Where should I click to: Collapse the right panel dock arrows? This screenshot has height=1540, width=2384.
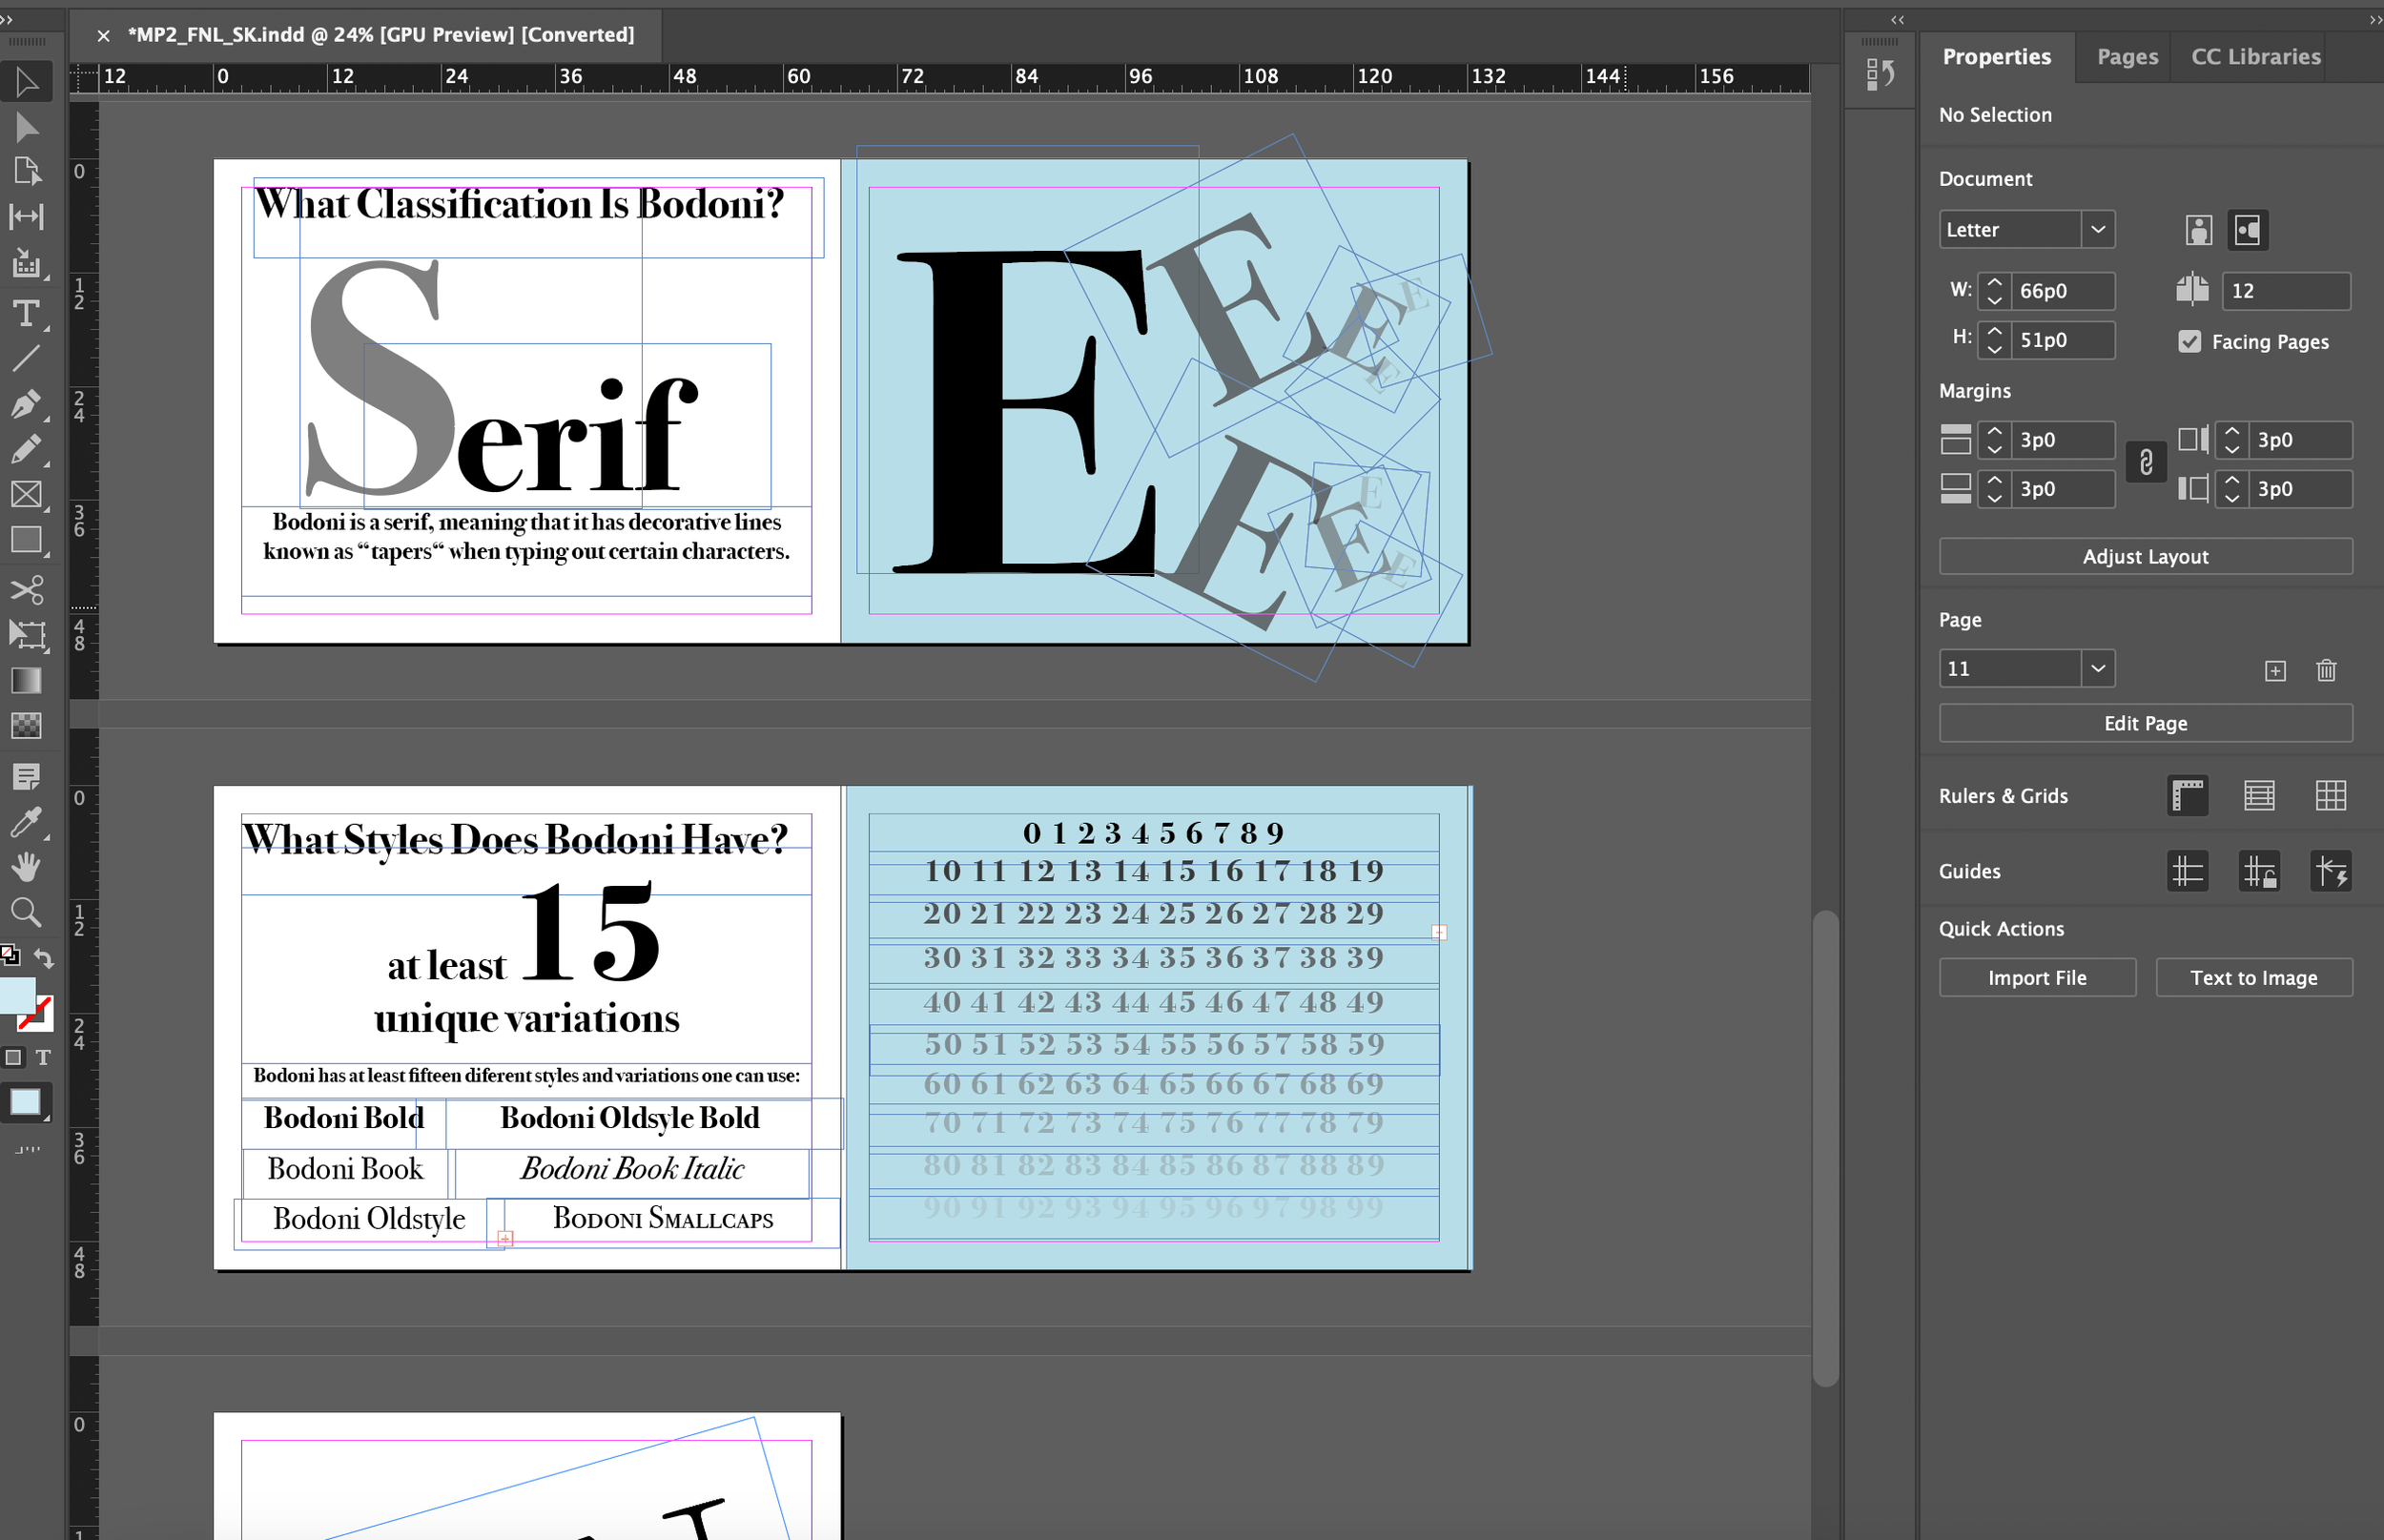[x=2374, y=20]
